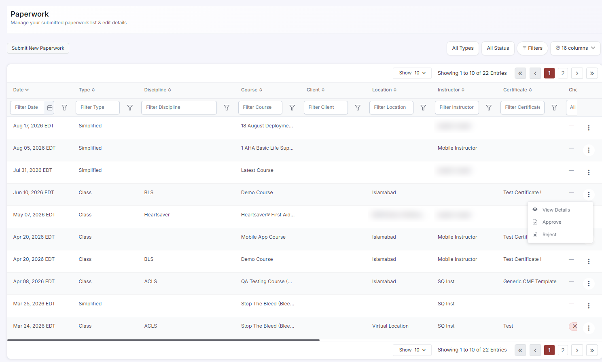
Task: Open three-dot menu for Apr 08, 2026 row
Action: click(589, 284)
